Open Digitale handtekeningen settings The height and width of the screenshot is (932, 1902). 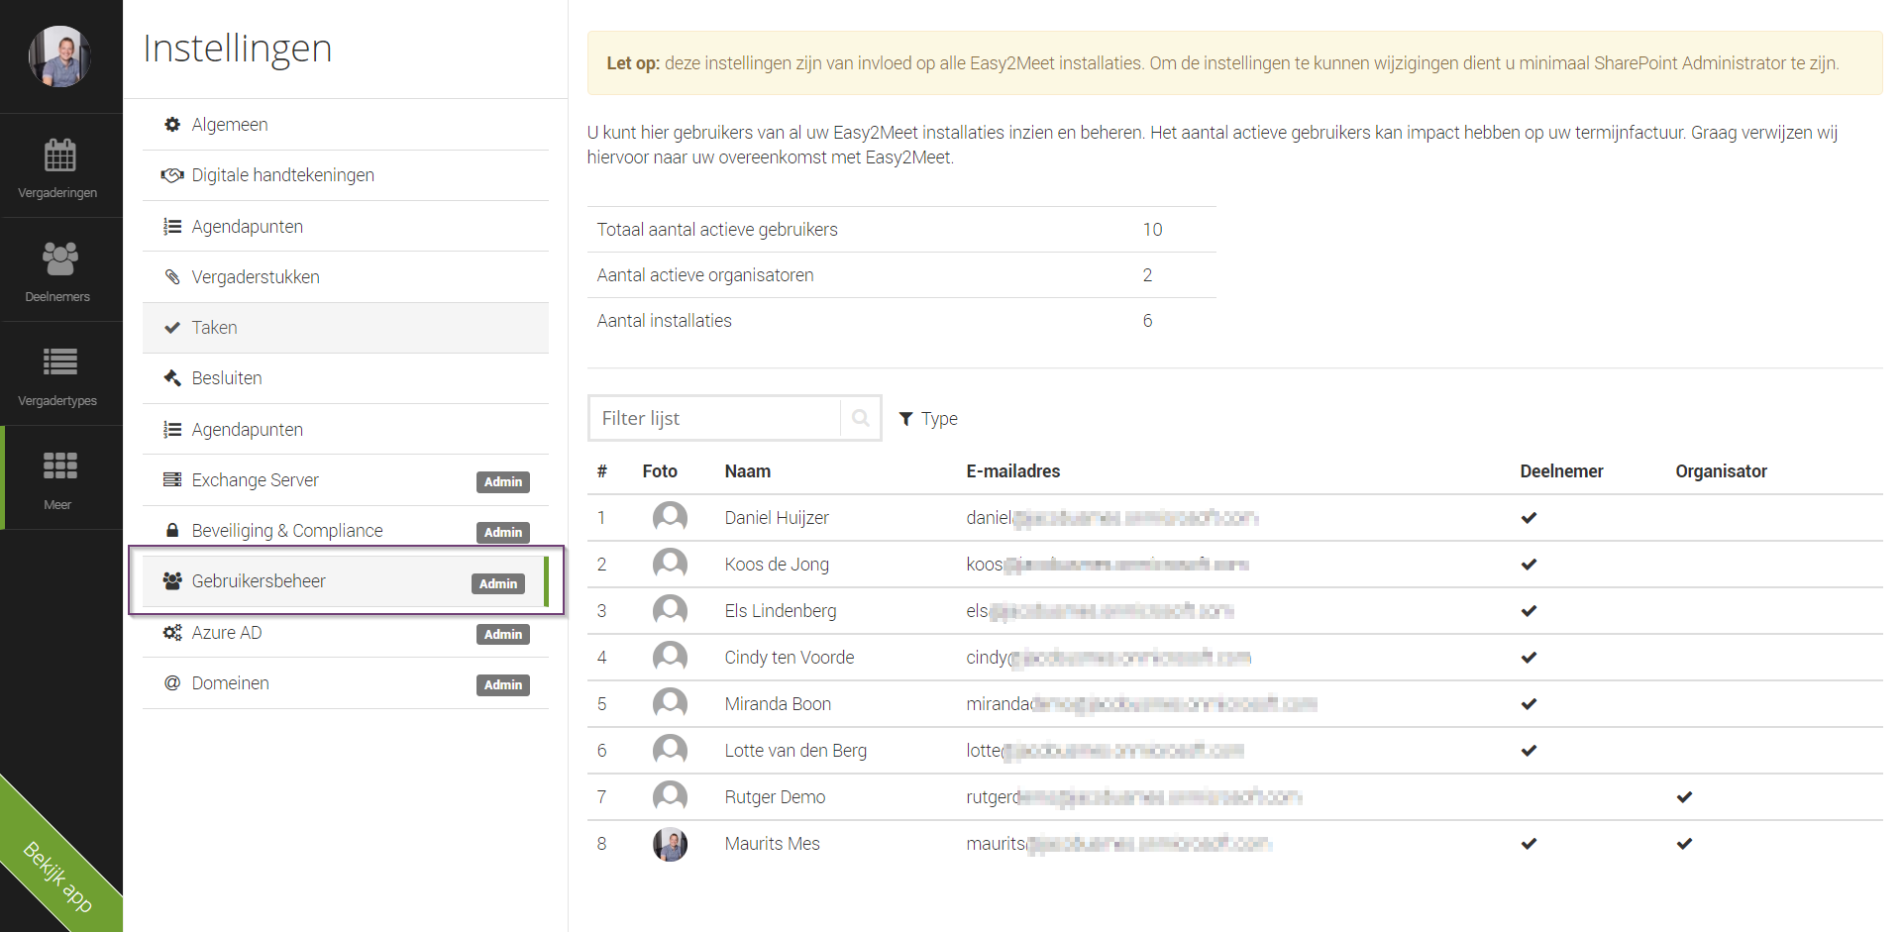point(346,175)
